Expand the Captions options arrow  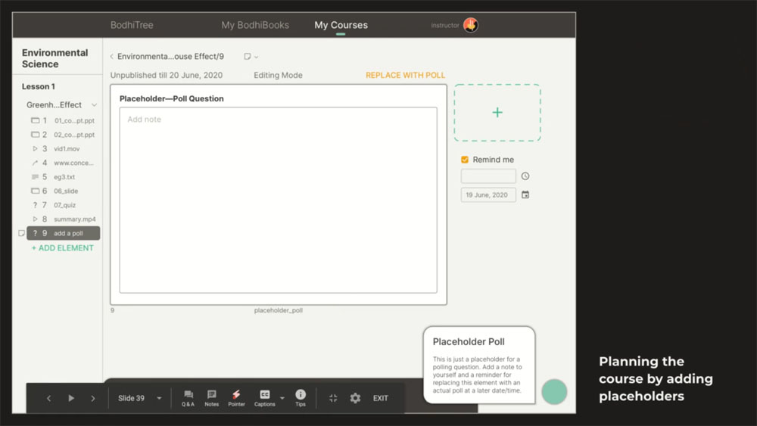point(282,398)
